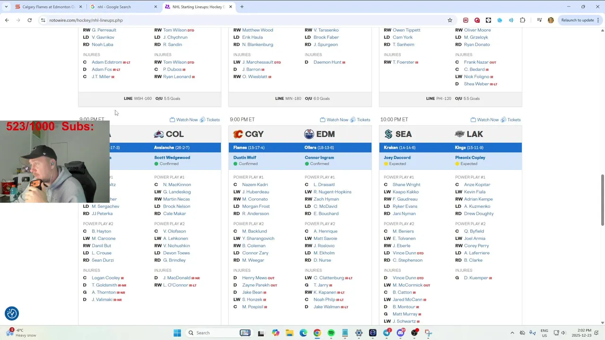
Task: Open the site information icon in address bar
Action: tap(43, 20)
